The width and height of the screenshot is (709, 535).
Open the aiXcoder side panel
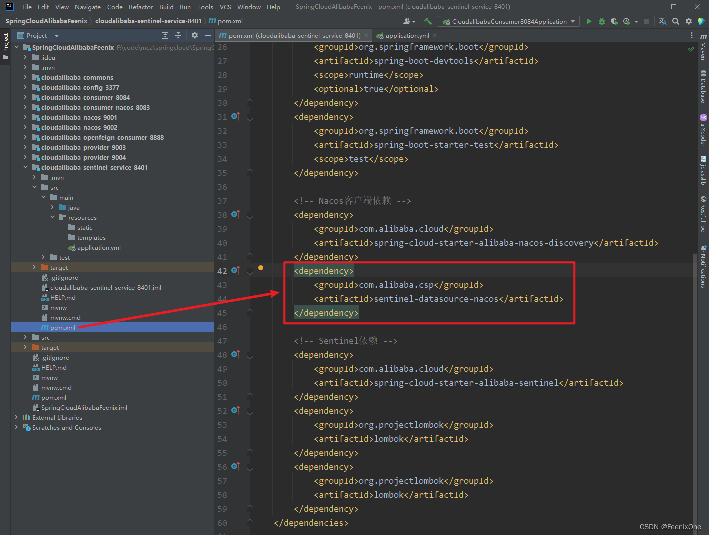pyautogui.click(x=703, y=130)
